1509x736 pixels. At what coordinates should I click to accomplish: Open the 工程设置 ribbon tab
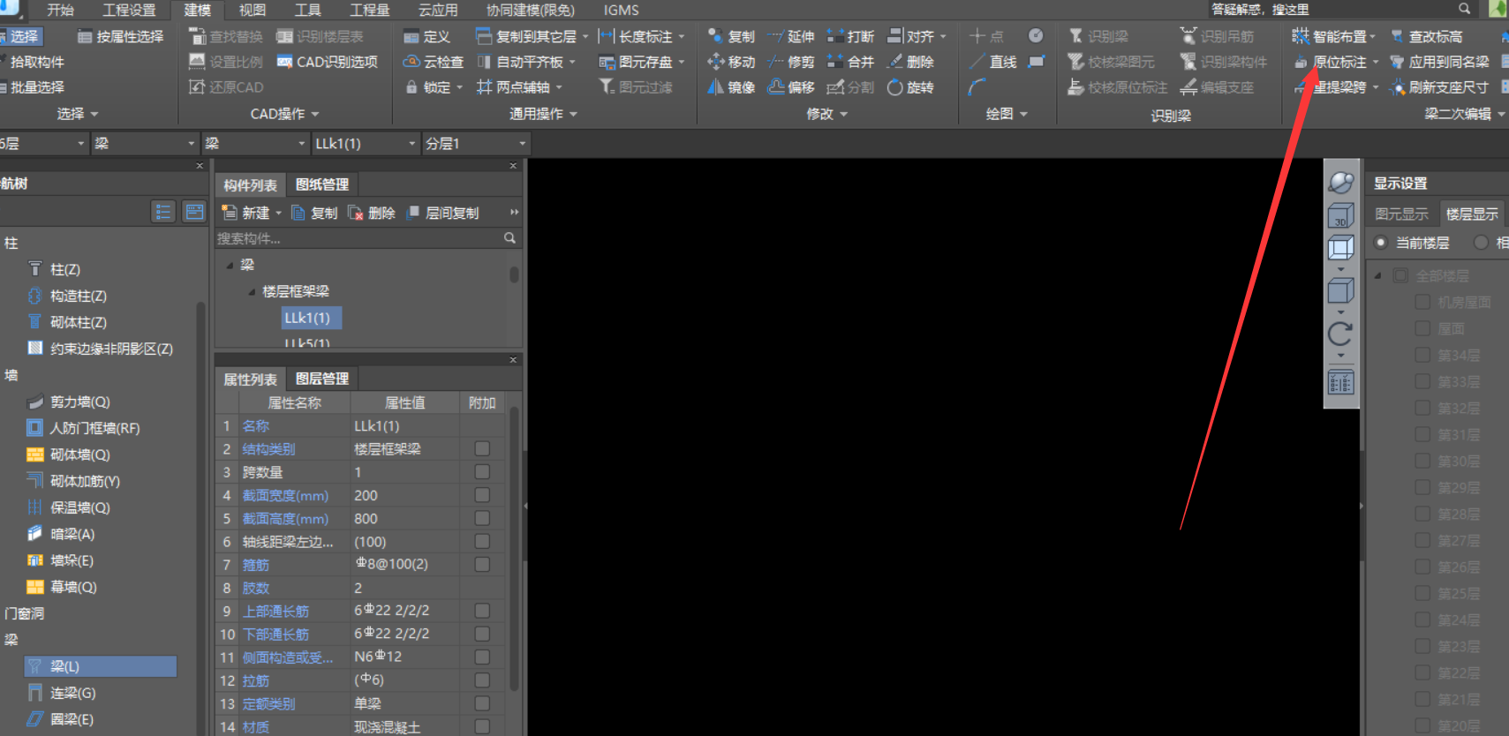tap(129, 10)
